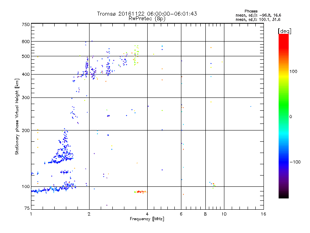The image size is (310, 233).
Task: Click the 'Frequency [MHz]' axis label
Action: point(147,219)
